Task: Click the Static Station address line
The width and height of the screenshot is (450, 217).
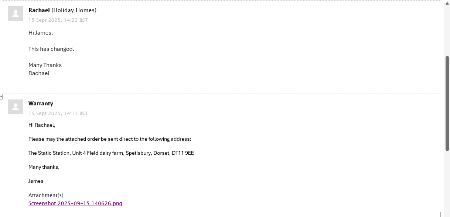Action: [111, 153]
